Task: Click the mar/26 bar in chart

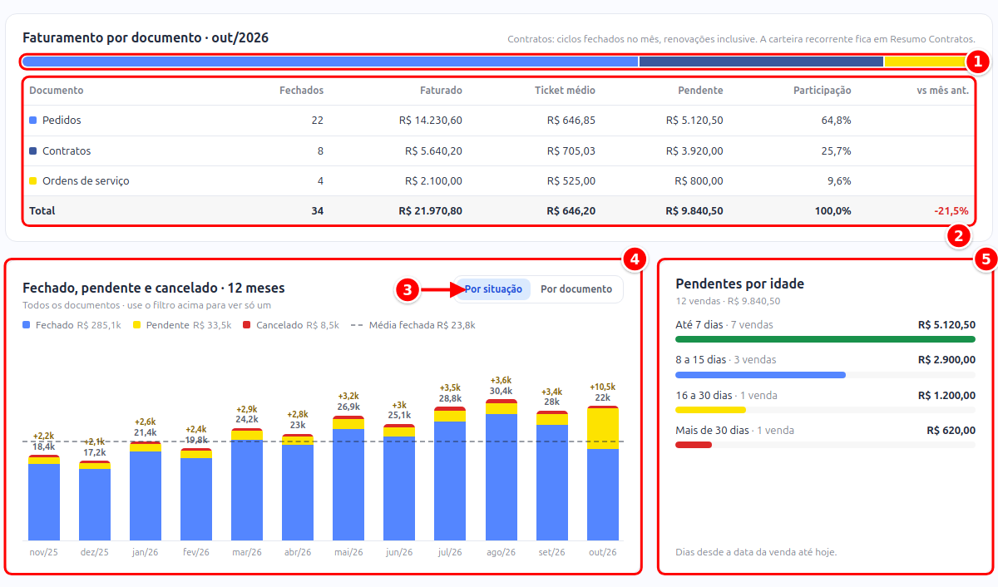Action: click(x=247, y=485)
